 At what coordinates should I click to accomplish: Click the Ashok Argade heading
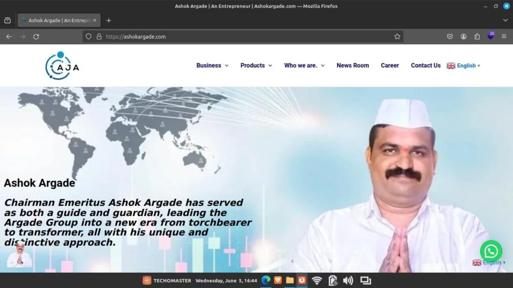click(x=39, y=183)
